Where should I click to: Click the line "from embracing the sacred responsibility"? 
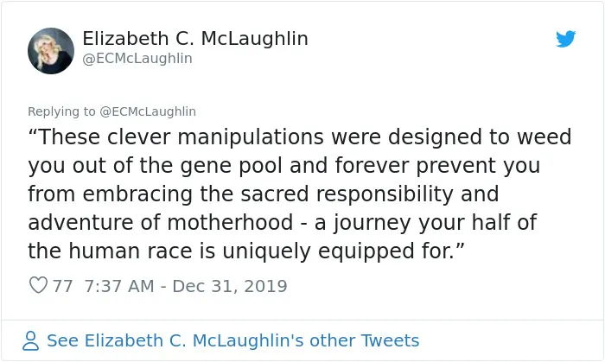[264, 194]
